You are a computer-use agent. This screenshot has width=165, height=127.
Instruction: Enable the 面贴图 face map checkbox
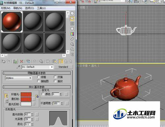(39, 81)
